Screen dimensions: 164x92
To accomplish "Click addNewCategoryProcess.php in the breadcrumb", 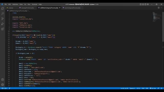I will [x=18, y=11].
